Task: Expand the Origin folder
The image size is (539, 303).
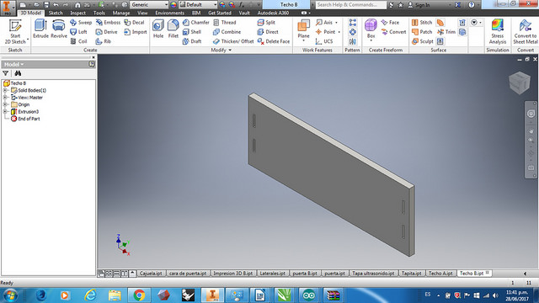Action: click(x=5, y=104)
